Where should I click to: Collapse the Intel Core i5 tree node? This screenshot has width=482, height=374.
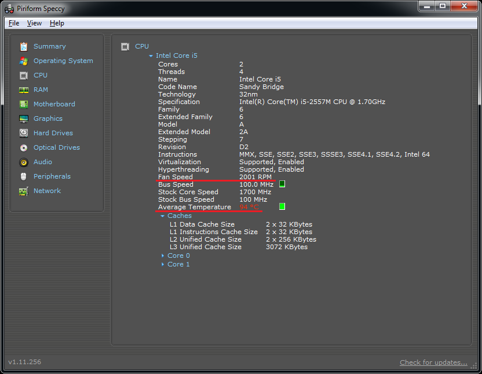coord(151,56)
